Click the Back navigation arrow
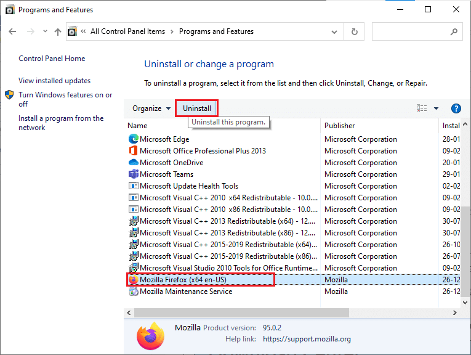 tap(12, 31)
